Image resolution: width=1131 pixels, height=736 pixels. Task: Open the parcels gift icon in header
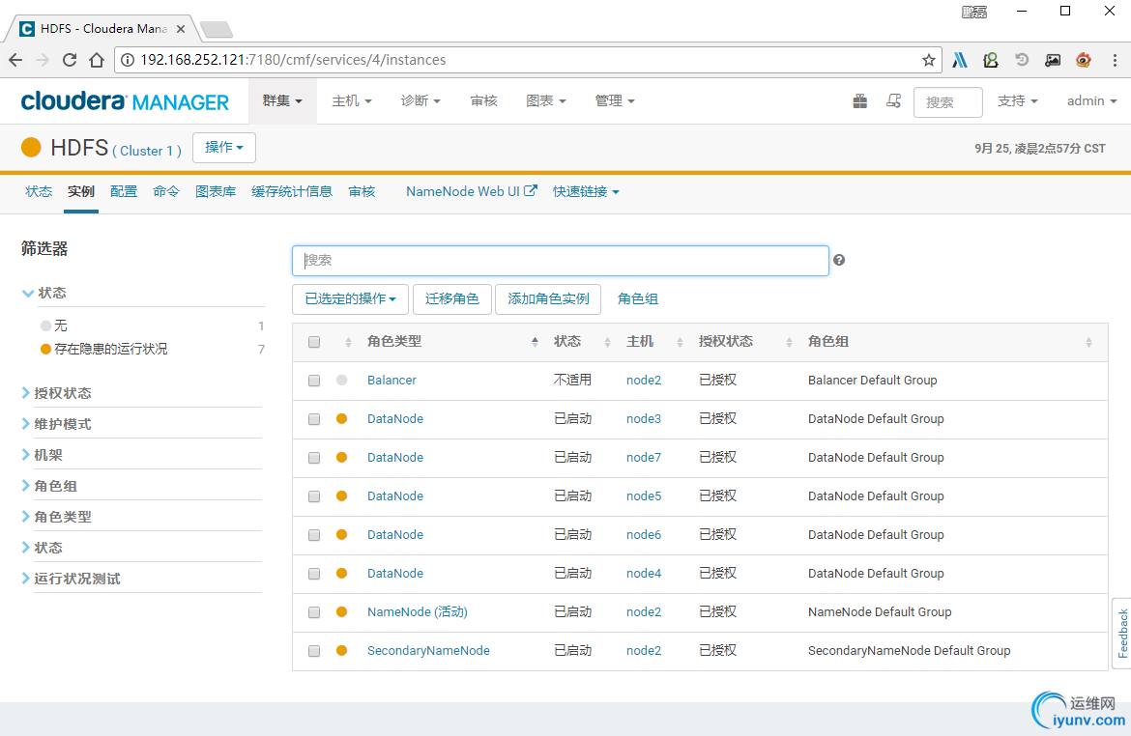pyautogui.click(x=859, y=100)
